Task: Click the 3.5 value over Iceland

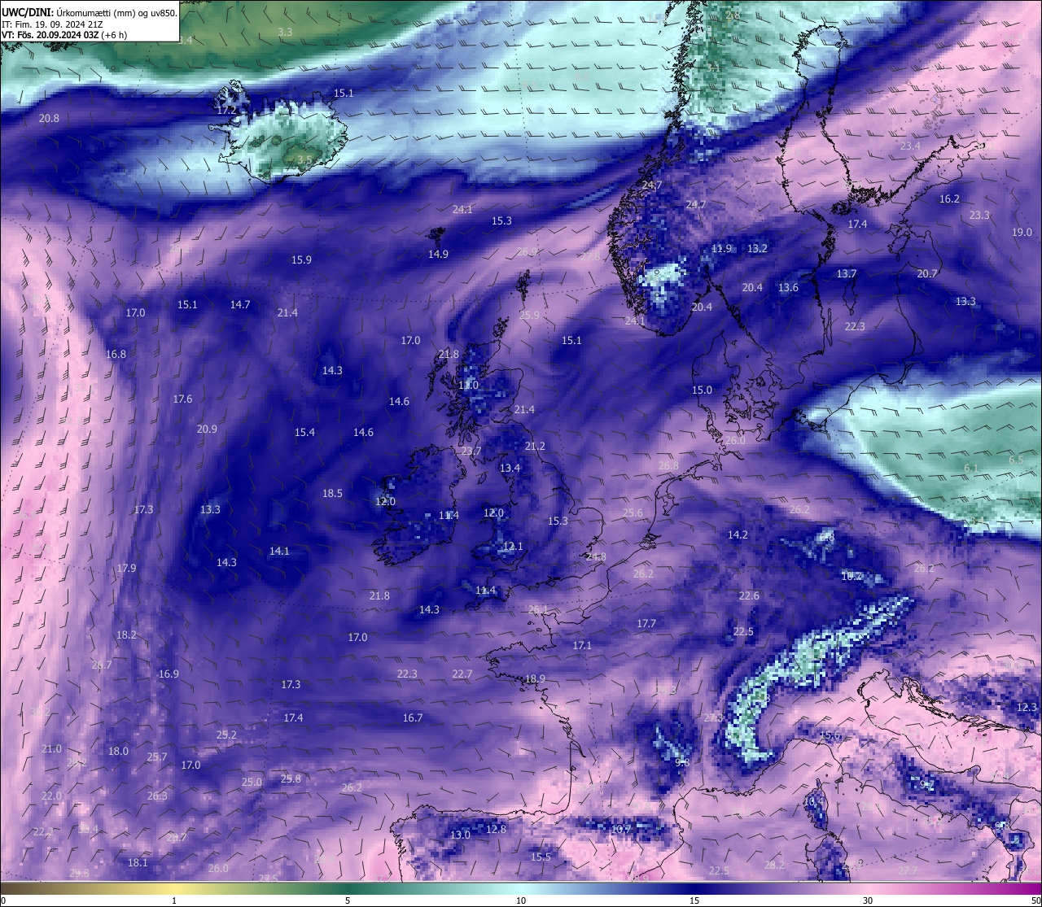Action: 304,159
